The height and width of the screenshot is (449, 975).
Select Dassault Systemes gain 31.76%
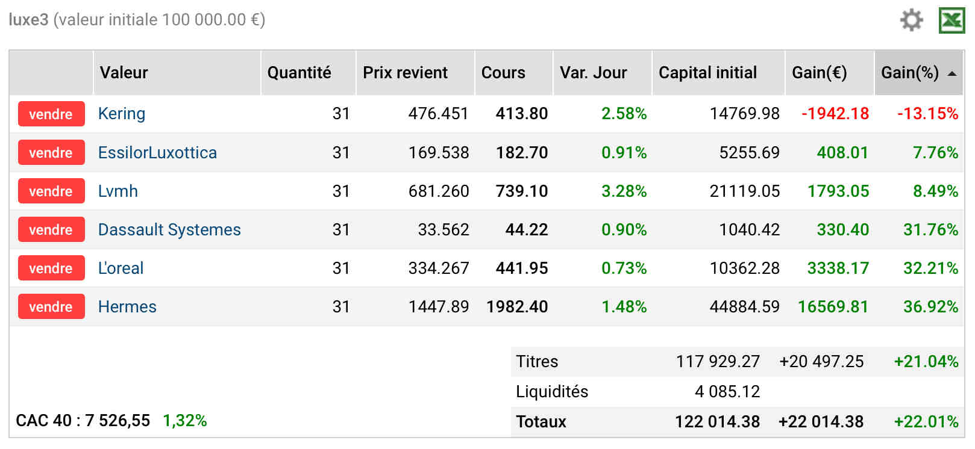(x=930, y=229)
